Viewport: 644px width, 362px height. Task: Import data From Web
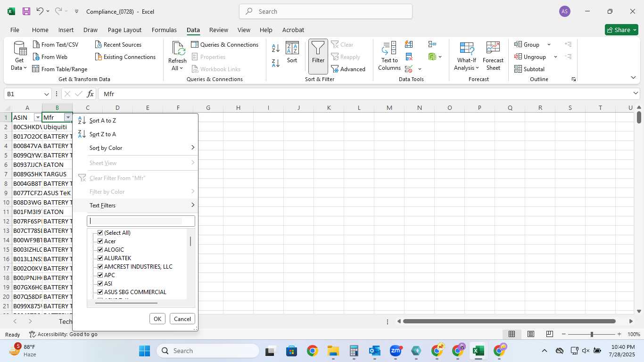pyautogui.click(x=50, y=57)
